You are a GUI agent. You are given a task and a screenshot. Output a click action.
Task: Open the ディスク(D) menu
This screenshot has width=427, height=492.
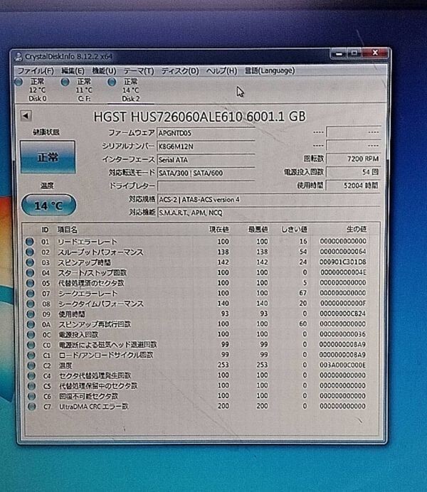180,71
